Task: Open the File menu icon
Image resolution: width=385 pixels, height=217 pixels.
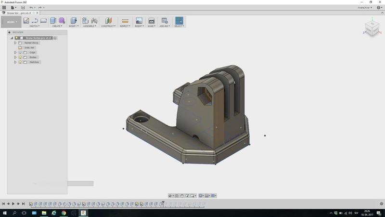Action: pos(13,8)
